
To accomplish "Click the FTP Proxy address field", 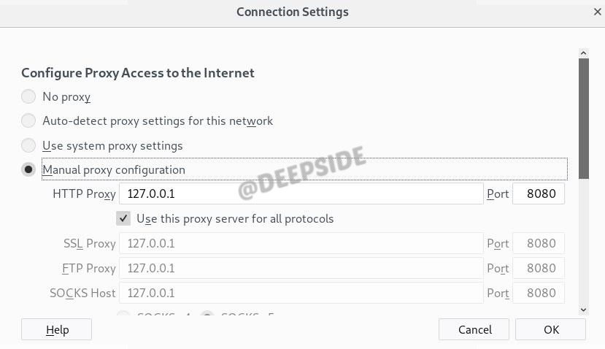I will 301,268.
